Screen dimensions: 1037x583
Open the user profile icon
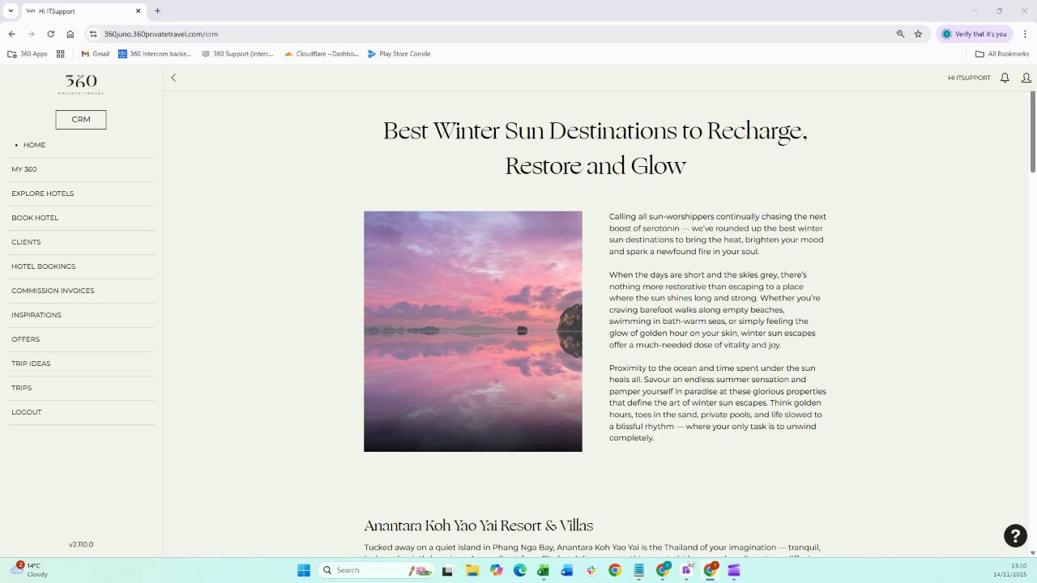pyautogui.click(x=1026, y=78)
